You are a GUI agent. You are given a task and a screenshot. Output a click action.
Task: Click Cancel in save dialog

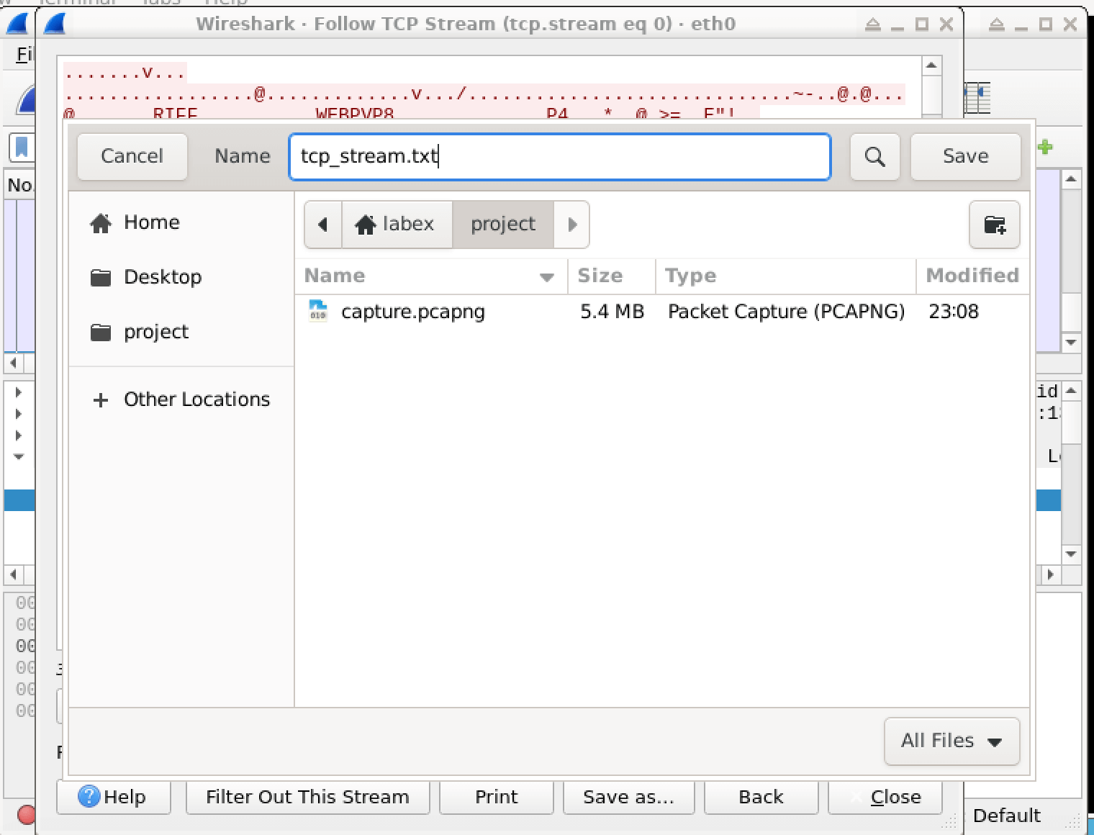[132, 156]
